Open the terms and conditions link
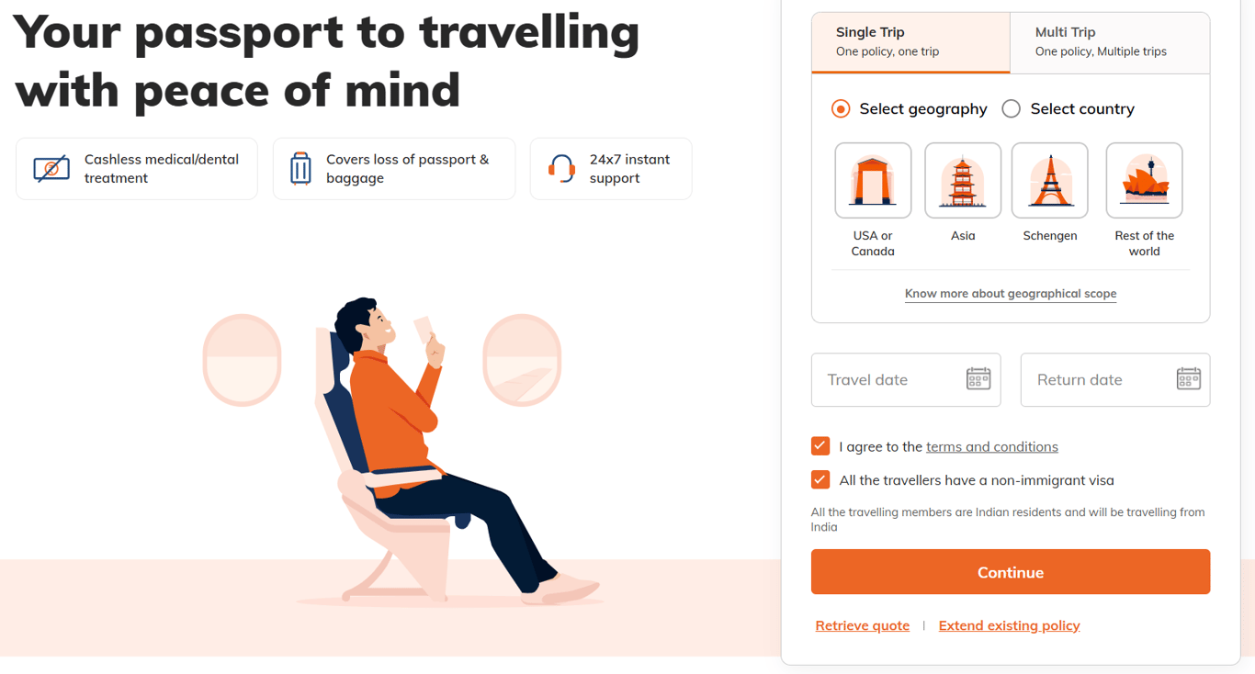 click(992, 446)
